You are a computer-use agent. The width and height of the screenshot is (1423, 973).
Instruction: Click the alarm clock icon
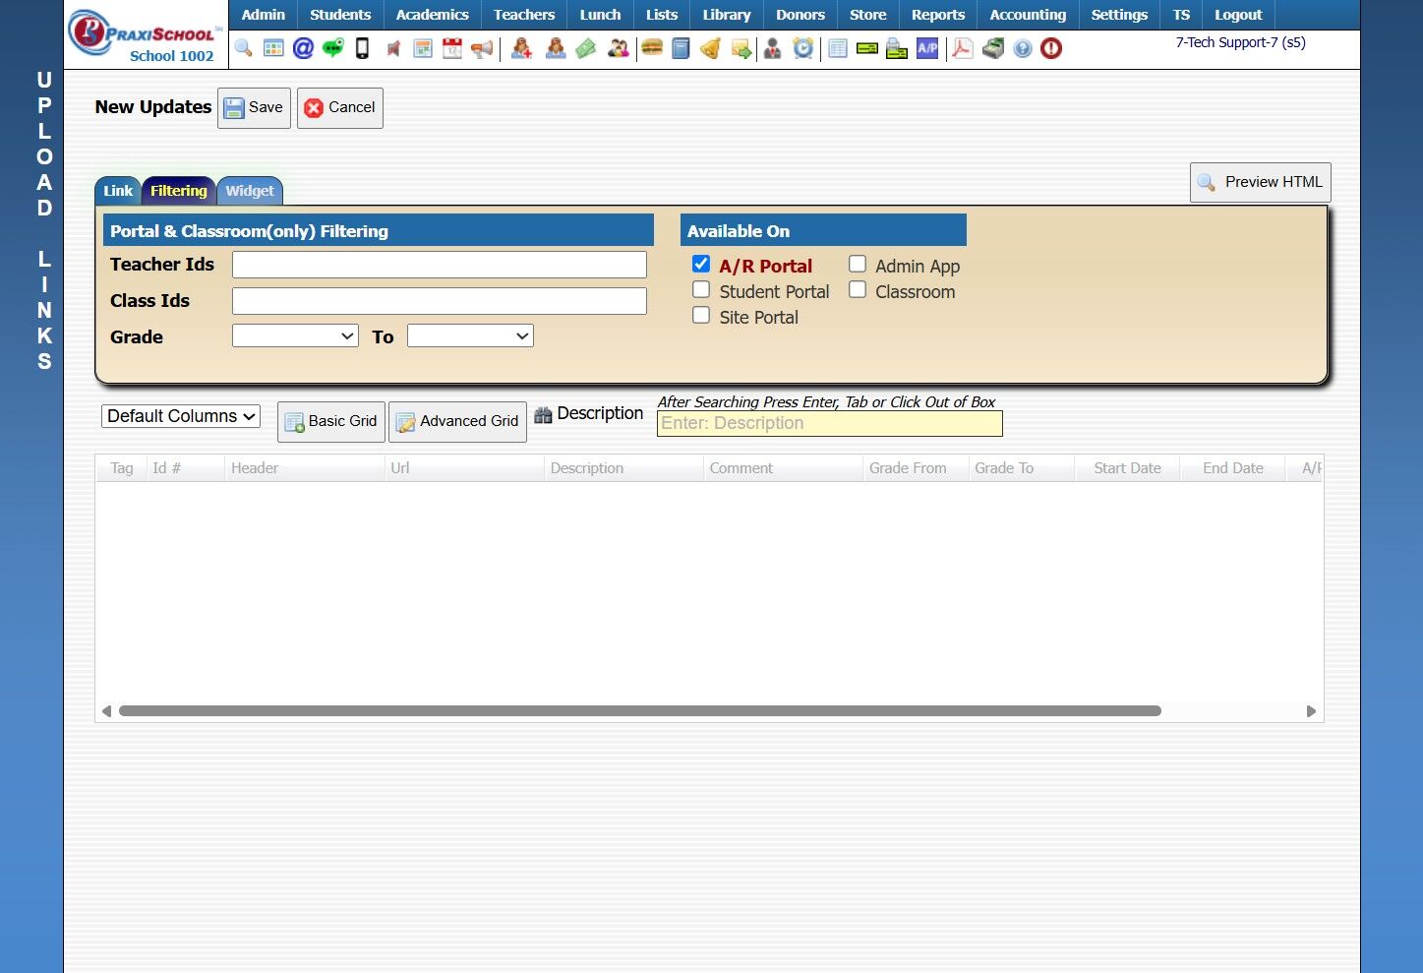(x=803, y=48)
